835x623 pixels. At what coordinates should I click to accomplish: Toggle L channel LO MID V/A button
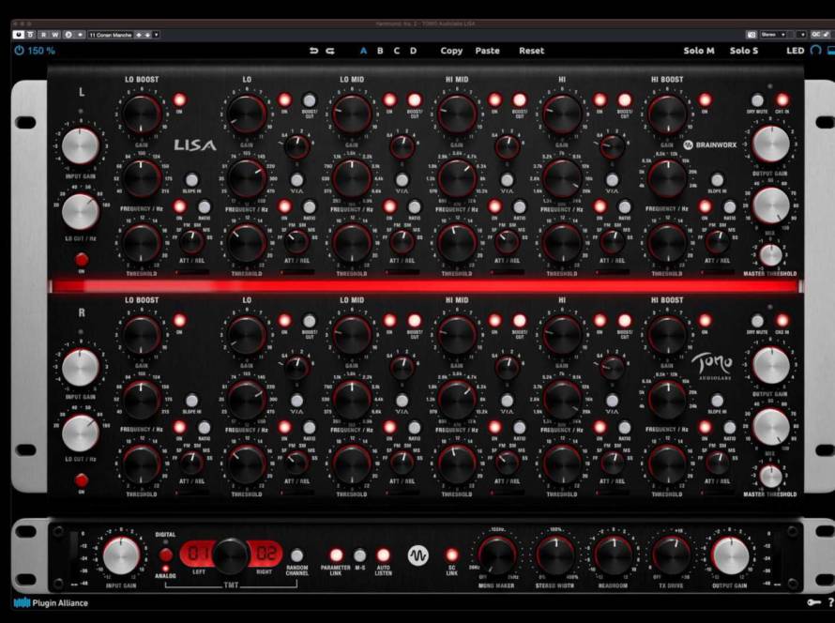pyautogui.click(x=402, y=179)
